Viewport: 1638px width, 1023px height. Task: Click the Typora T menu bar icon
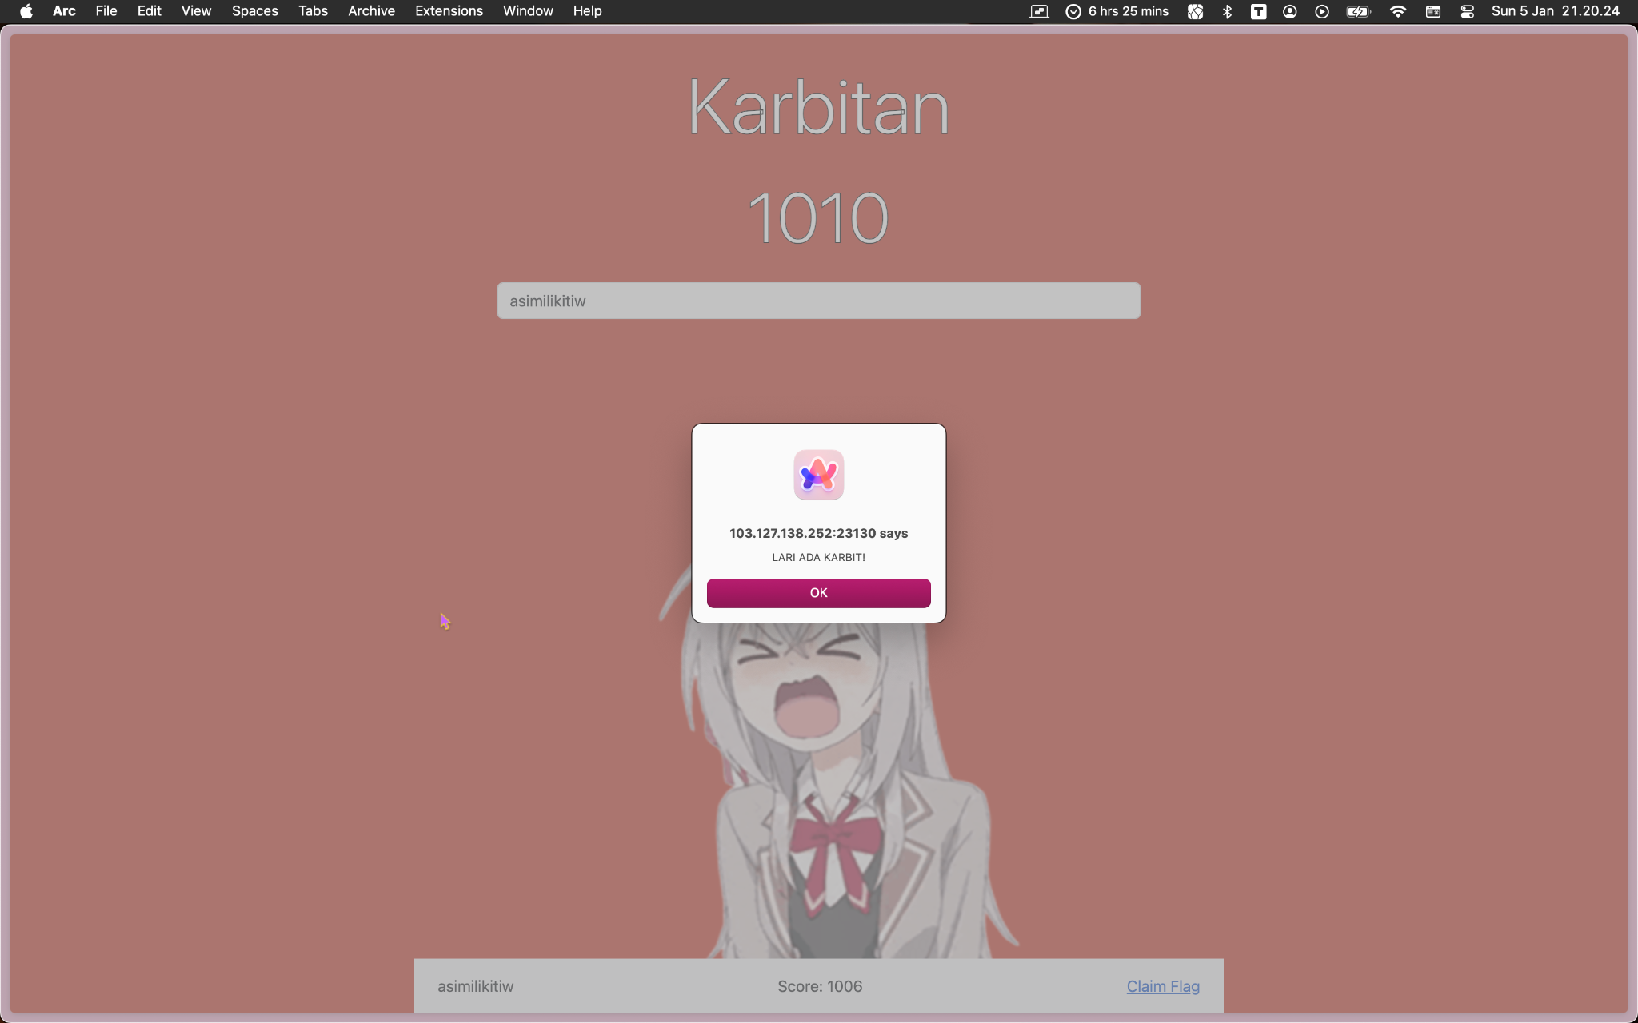coord(1258,11)
